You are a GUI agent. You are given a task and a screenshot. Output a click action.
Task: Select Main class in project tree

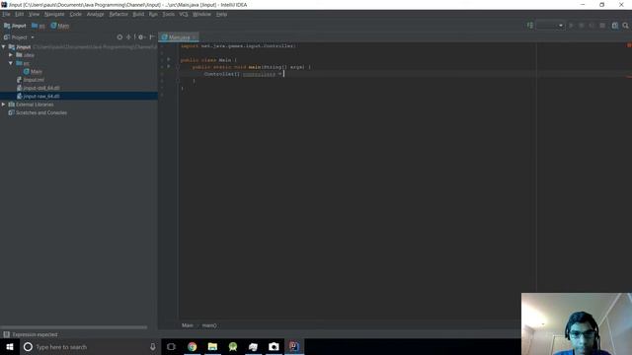point(33,72)
